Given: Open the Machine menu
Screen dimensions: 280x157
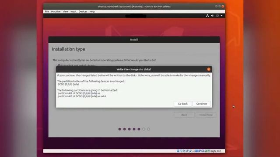Looking at the screenshot, I should pos(56,11).
